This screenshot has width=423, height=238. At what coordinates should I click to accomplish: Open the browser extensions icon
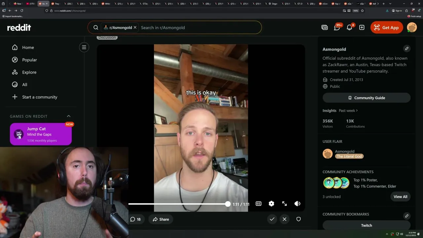pyautogui.click(x=407, y=11)
